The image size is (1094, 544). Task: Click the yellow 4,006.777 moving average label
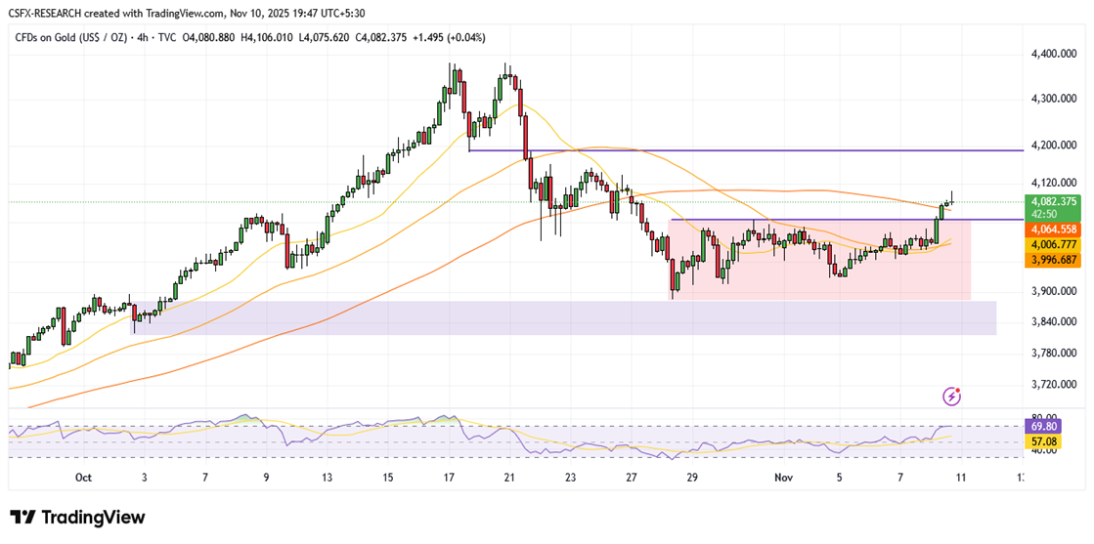[1051, 245]
